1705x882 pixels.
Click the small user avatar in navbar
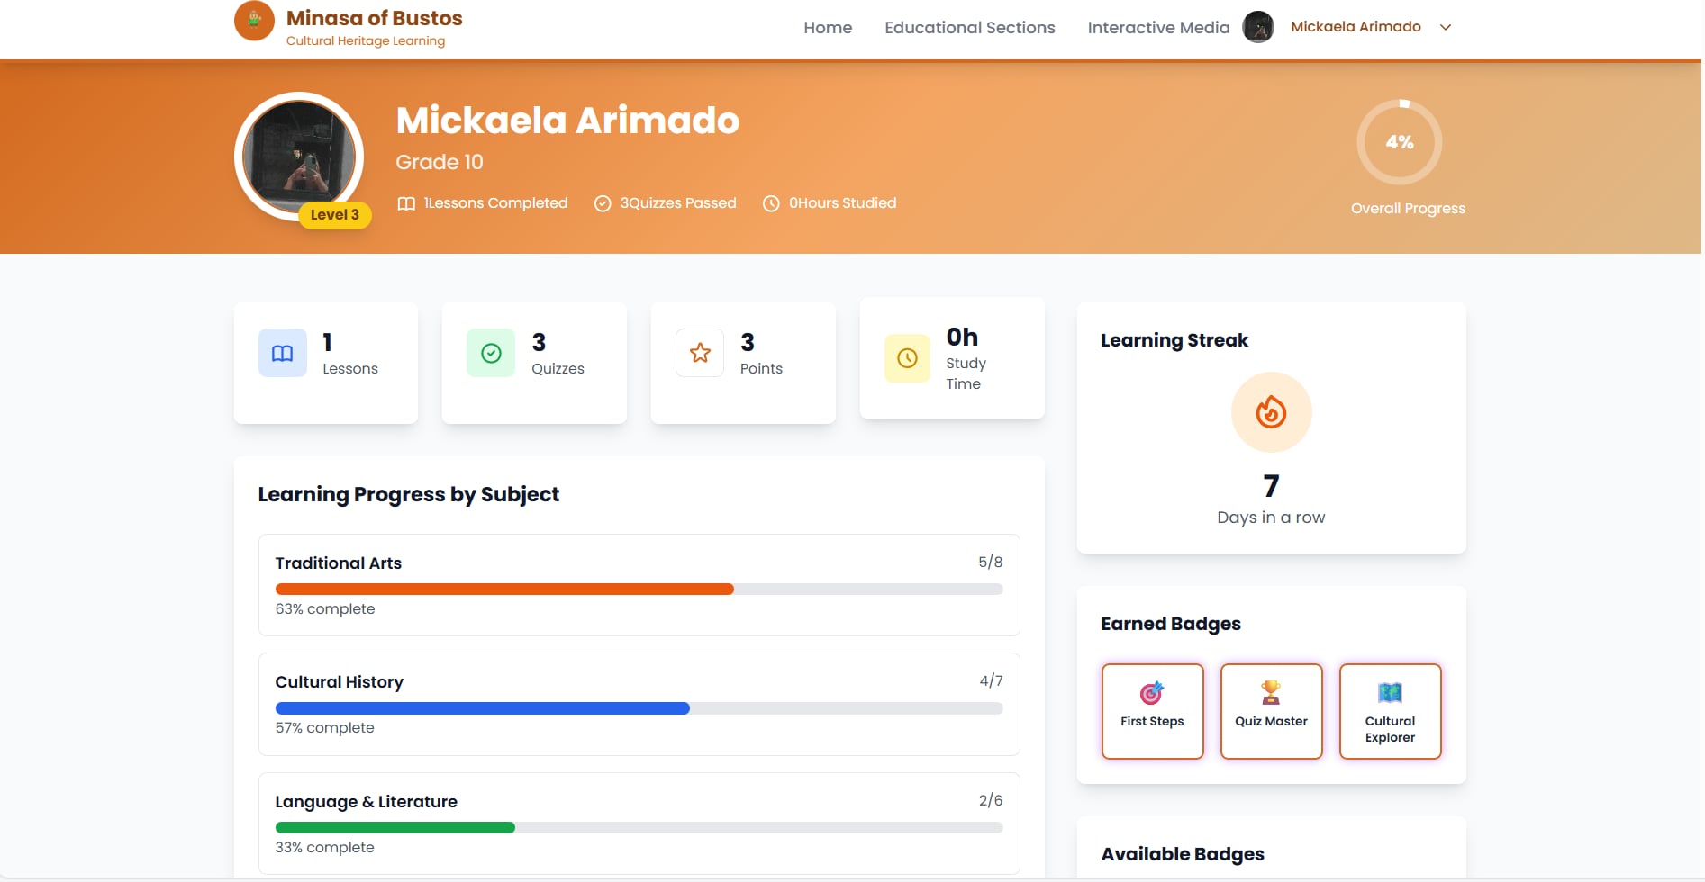[1258, 27]
